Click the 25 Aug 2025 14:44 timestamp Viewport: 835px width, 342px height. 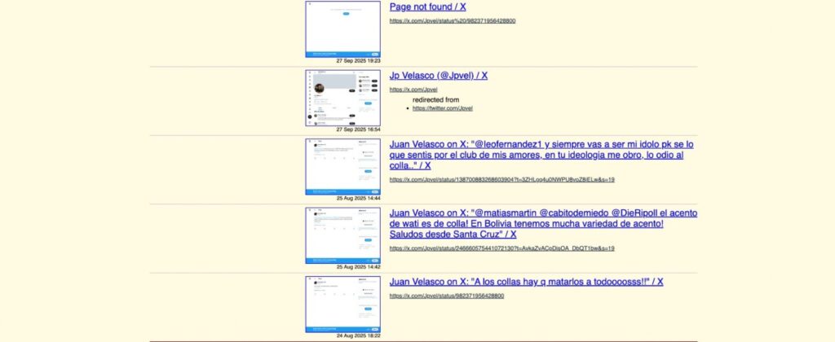click(358, 198)
